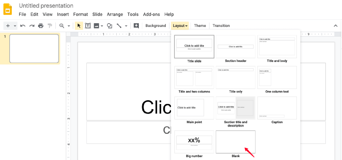Open the Arrange menu
The image size is (342, 160).
coord(115,14)
